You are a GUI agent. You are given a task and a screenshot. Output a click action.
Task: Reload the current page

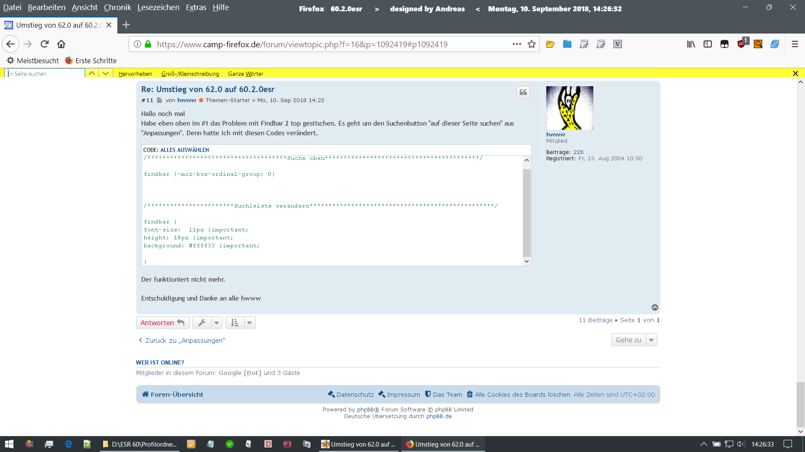pos(44,44)
